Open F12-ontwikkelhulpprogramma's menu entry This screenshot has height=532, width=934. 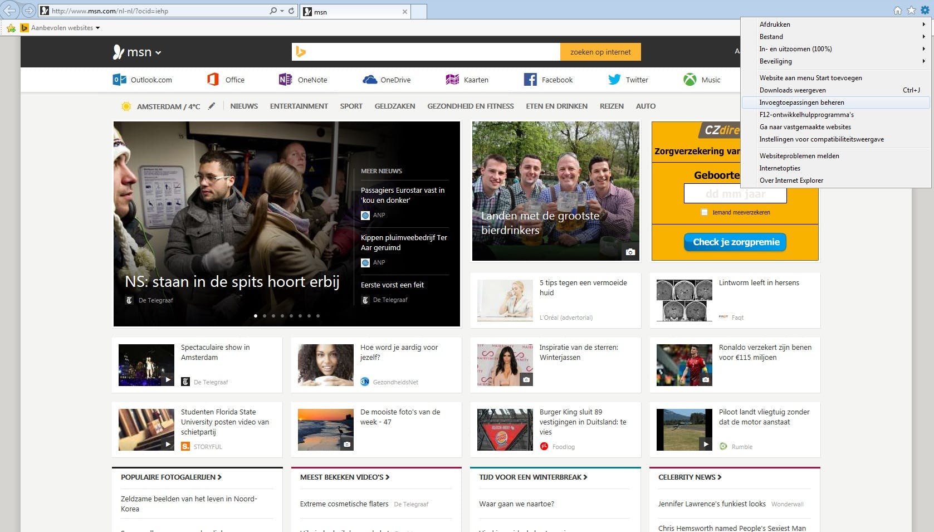pos(836,115)
